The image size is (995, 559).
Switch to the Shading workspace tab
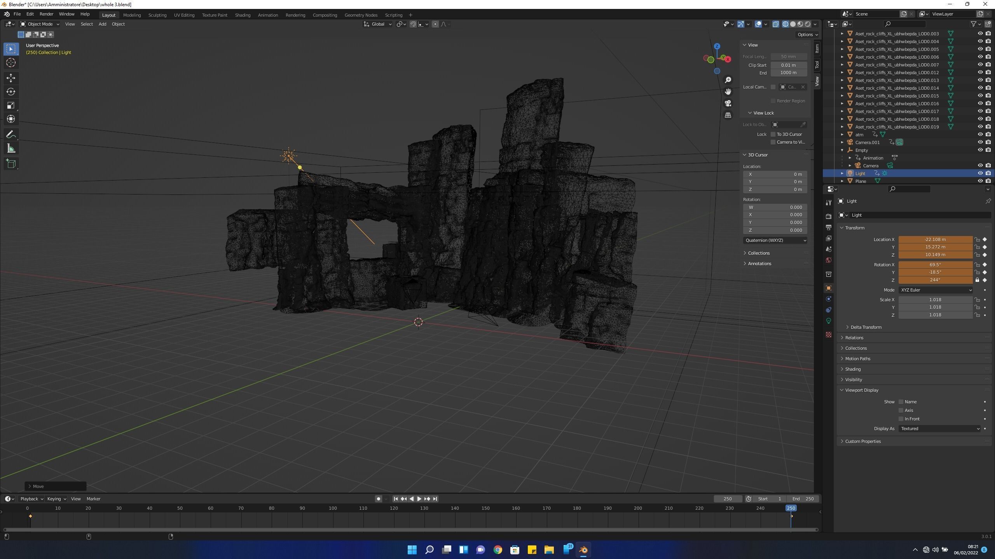tap(243, 15)
